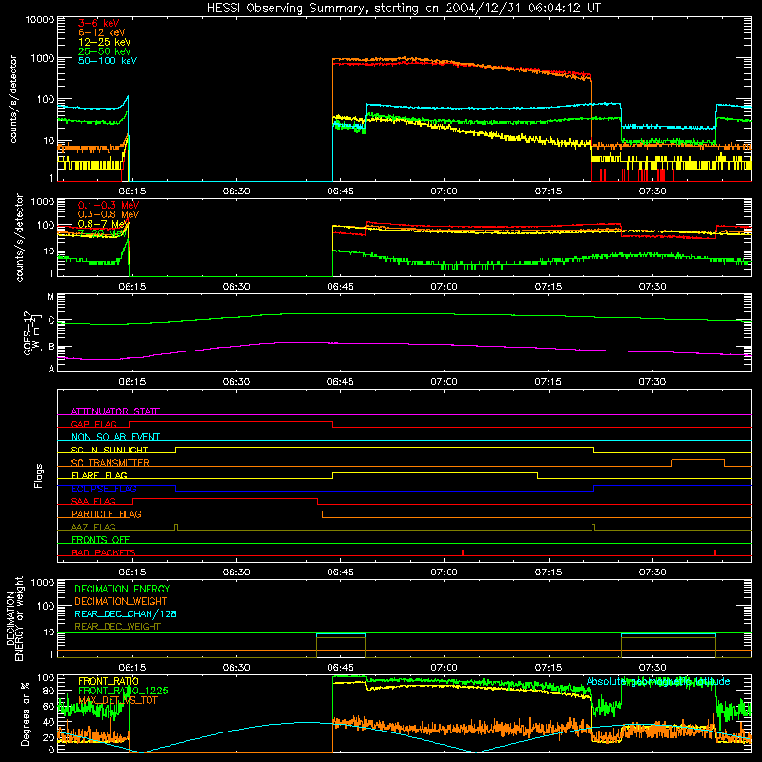
Task: Click the BAD_PACKETS red marker near 07:00
Action: [463, 552]
